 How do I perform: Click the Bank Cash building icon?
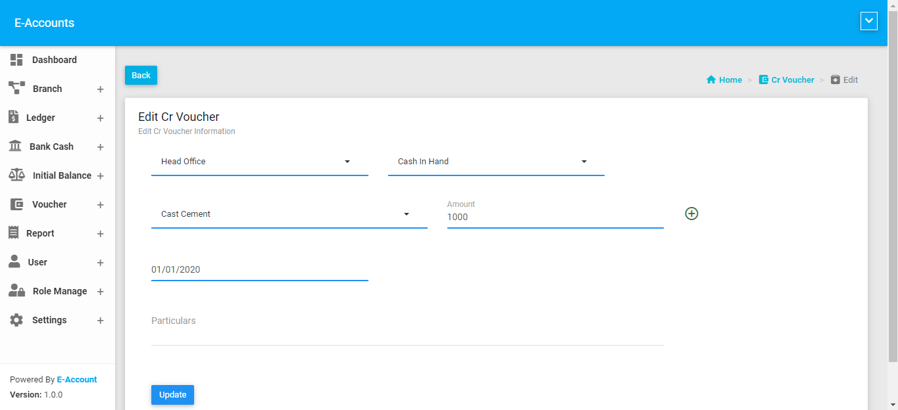[14, 147]
